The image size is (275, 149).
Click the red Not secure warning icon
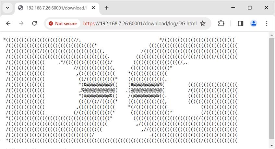(x=51, y=23)
